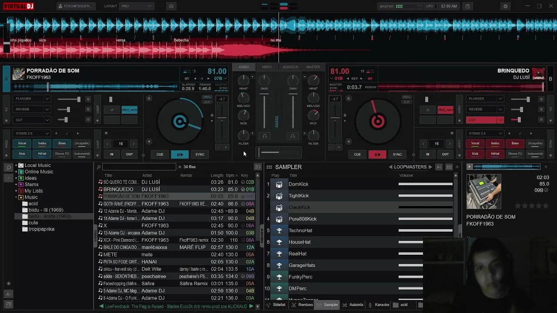
Task: Expand the Local Music folder
Action: click(16, 166)
